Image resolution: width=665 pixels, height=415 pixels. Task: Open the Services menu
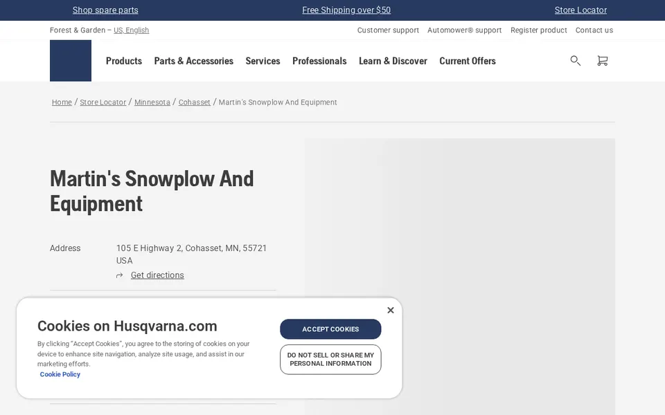pyautogui.click(x=263, y=61)
